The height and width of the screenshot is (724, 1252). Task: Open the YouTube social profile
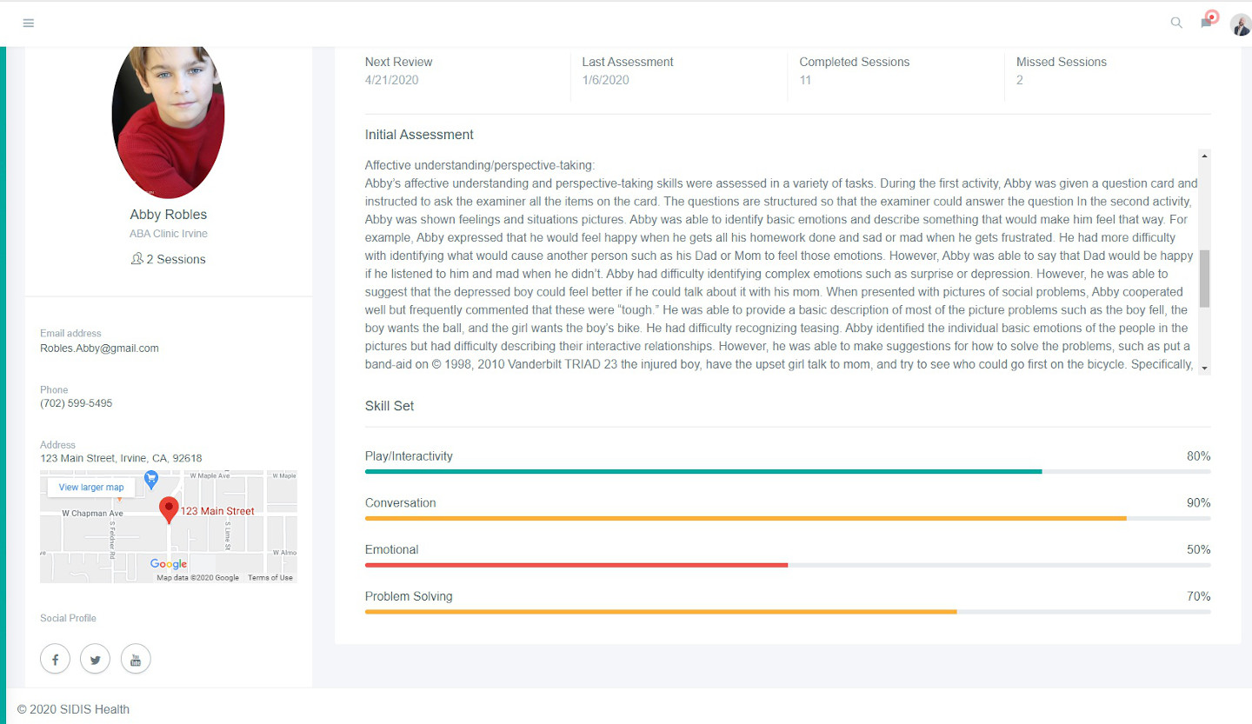pyautogui.click(x=136, y=660)
